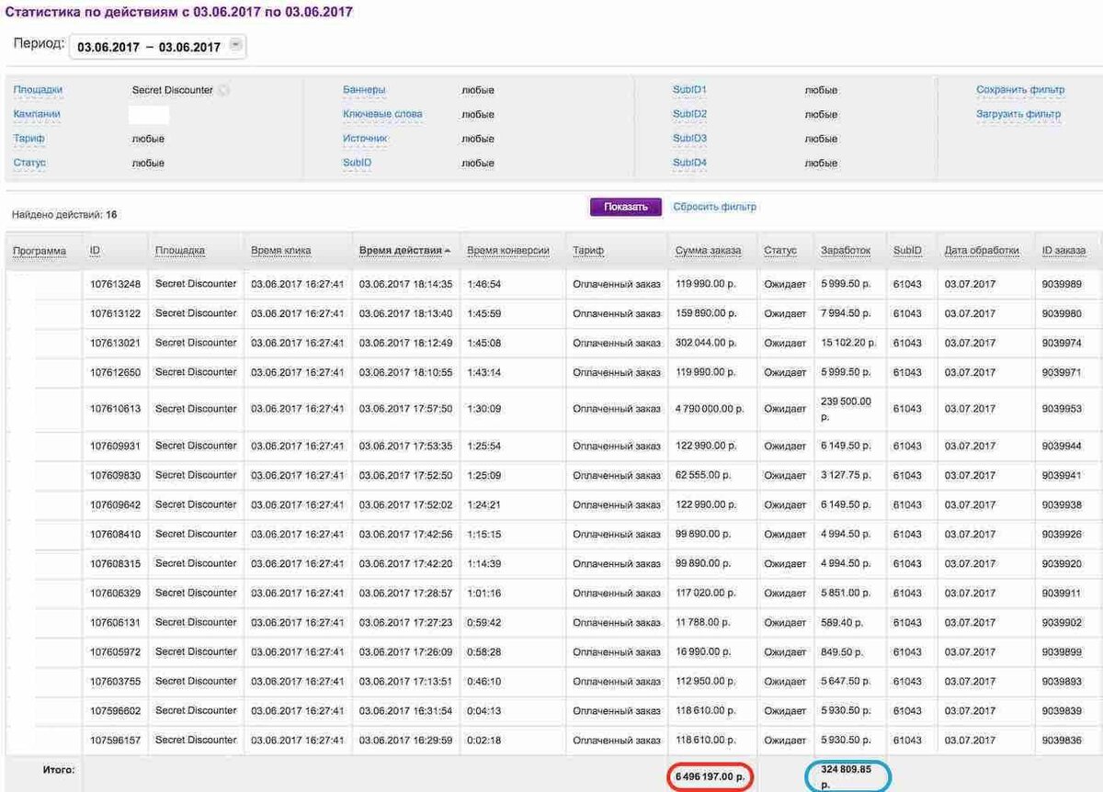Open the Источник filter
1103x792 pixels.
click(x=365, y=139)
